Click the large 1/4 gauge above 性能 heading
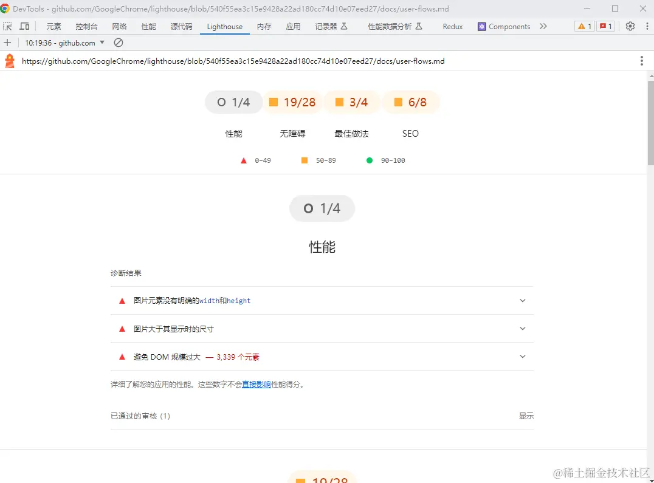654x483 pixels. point(322,208)
